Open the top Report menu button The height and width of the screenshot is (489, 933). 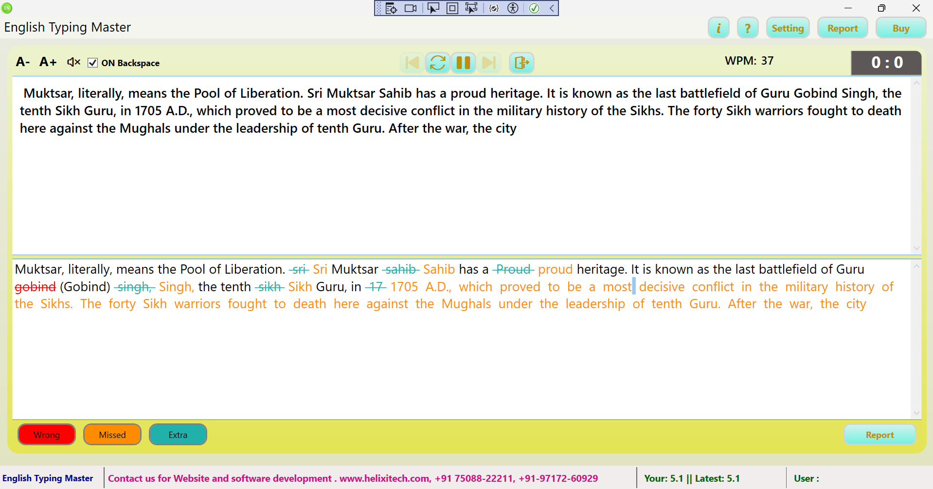pos(843,28)
